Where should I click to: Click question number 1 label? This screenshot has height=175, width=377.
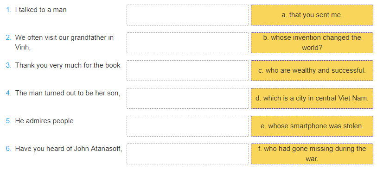(x=9, y=10)
